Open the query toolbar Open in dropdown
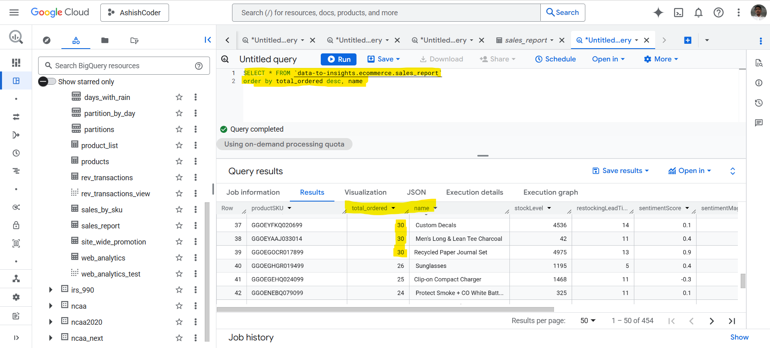 tap(608, 59)
